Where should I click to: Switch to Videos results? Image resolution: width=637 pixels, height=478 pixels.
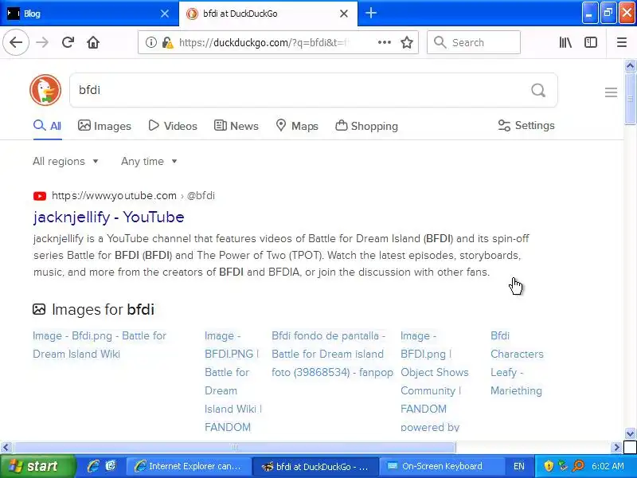coord(173,126)
